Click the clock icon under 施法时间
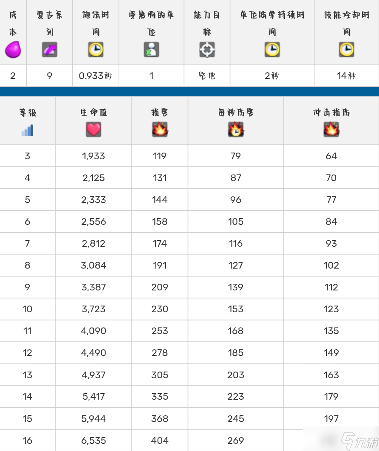Image resolution: width=379 pixels, height=451 pixels. click(95, 50)
